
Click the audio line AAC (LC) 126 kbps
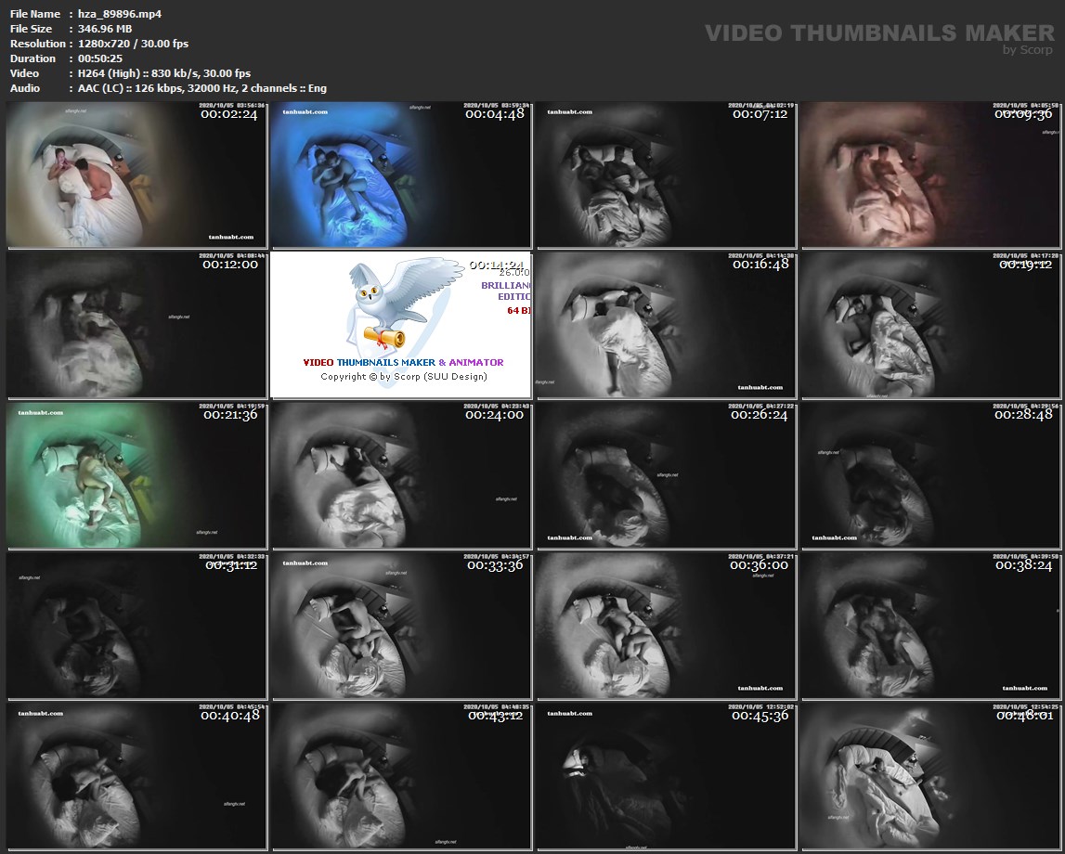tap(202, 88)
